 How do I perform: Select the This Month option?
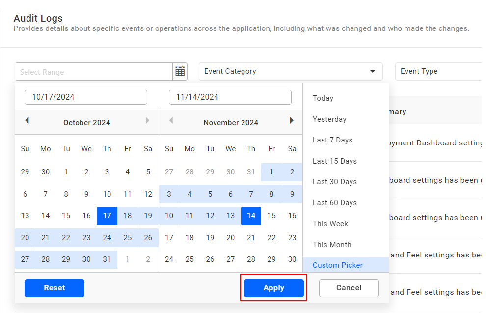coord(332,244)
